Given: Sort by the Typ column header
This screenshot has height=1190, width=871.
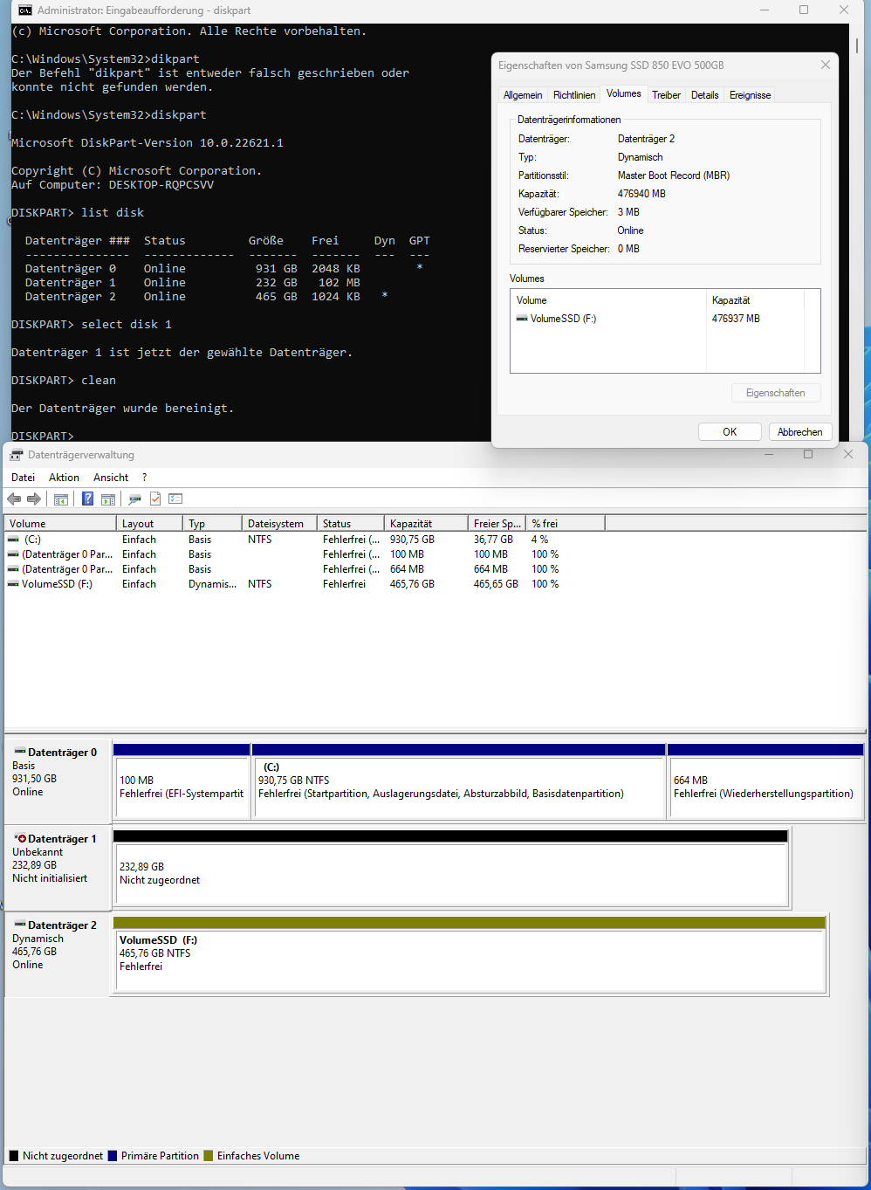Looking at the screenshot, I should (x=212, y=524).
